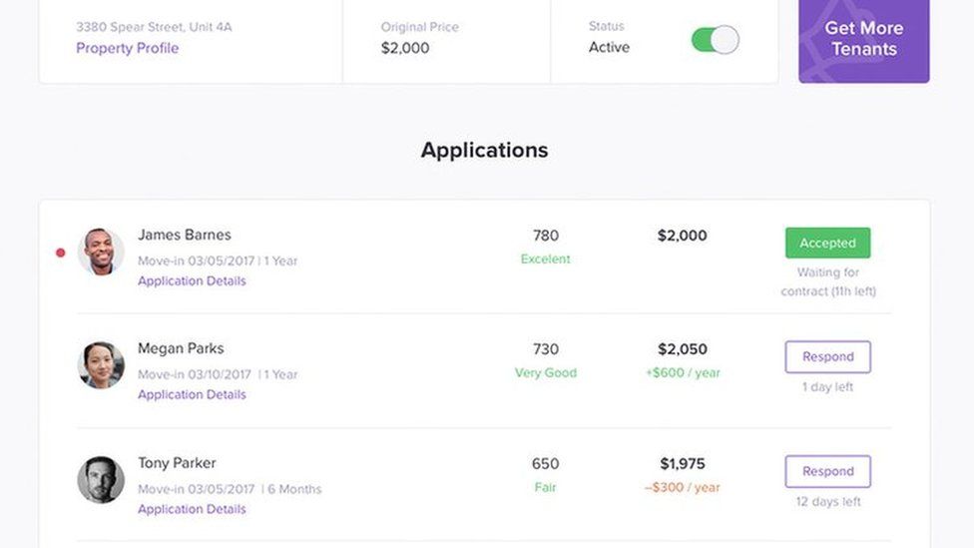Click the red unread dot indicator
This screenshot has width=974, height=548.
click(x=60, y=253)
